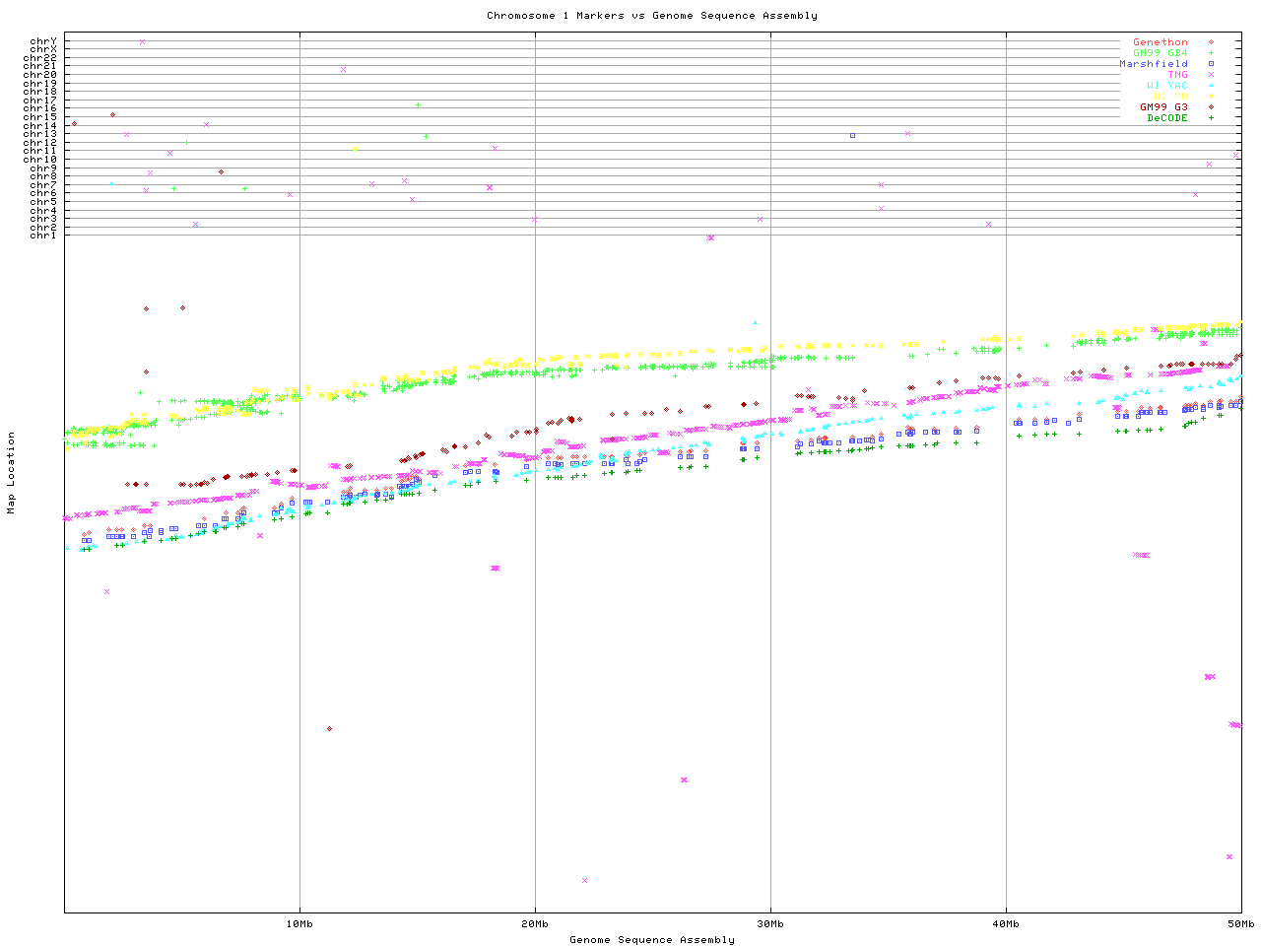This screenshot has height=946, width=1261.
Task: Click the chr1 label on y-axis
Action: pyautogui.click(x=42, y=236)
